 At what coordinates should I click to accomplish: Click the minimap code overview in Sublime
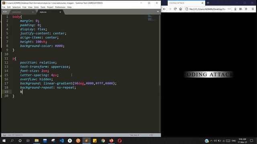[x=152, y=18]
